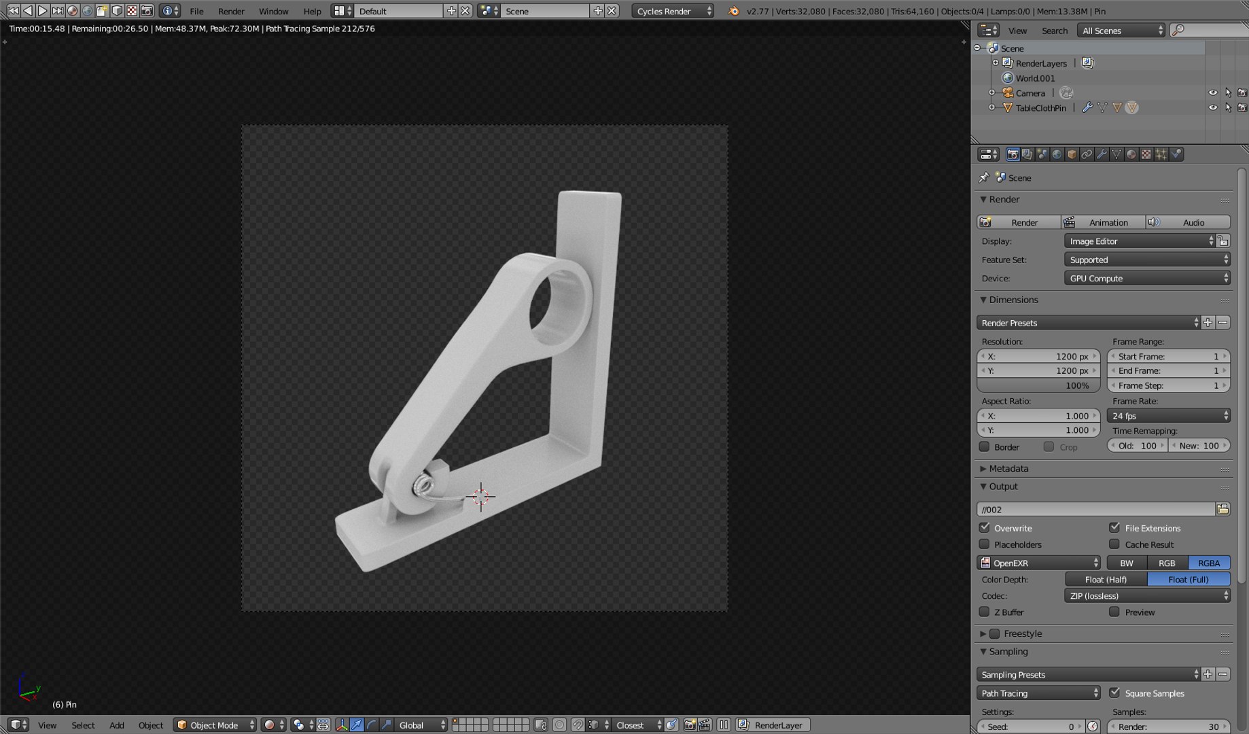Screen dimensions: 1249x734
Task: Open the Feature Set dropdown
Action: pos(1147,260)
